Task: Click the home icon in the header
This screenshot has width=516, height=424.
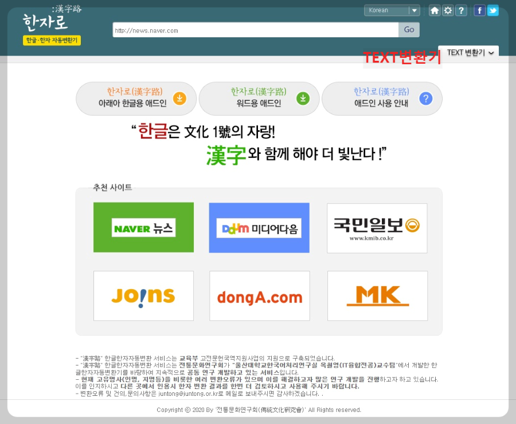Action: [435, 10]
